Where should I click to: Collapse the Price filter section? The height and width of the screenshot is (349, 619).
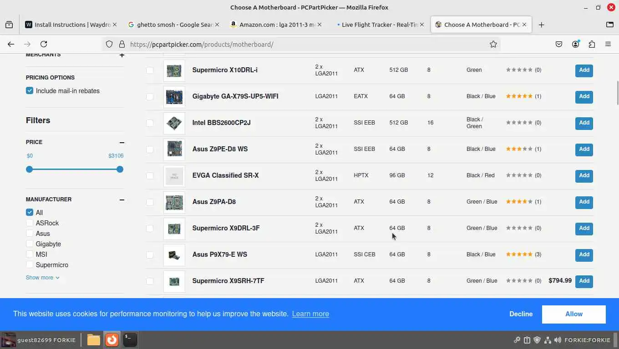122,142
